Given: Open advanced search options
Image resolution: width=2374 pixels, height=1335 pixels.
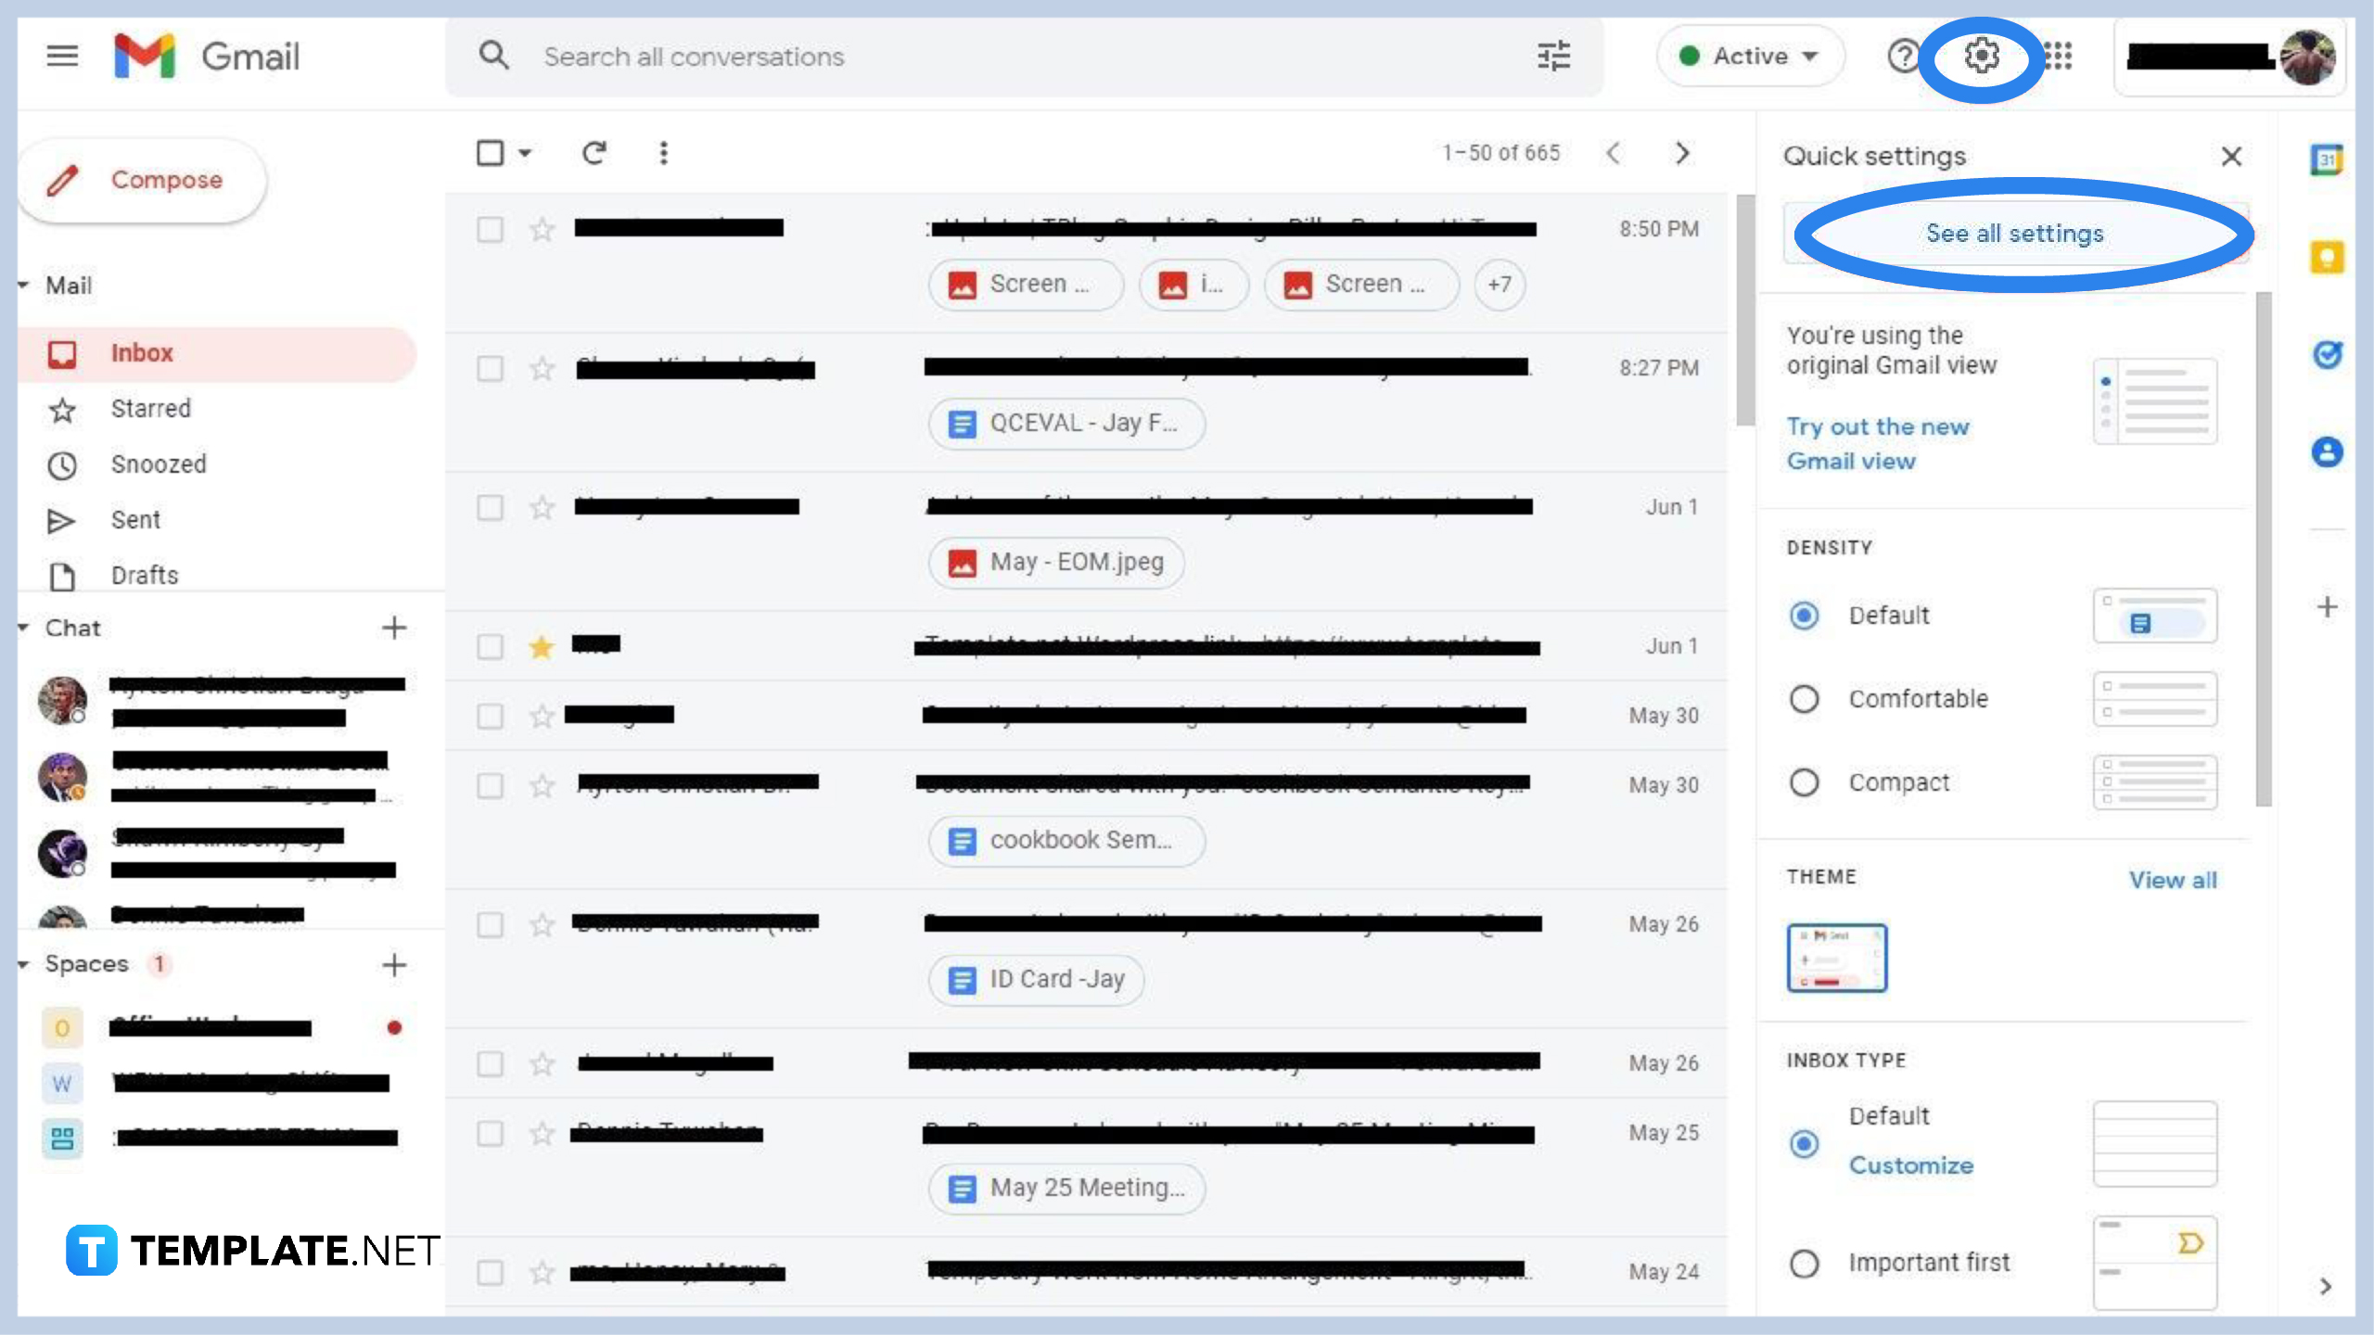Looking at the screenshot, I should [1552, 56].
